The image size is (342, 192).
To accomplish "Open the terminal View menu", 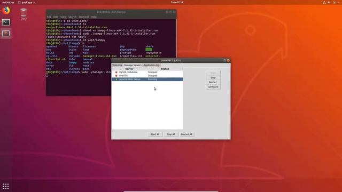I will [x=63, y=17].
